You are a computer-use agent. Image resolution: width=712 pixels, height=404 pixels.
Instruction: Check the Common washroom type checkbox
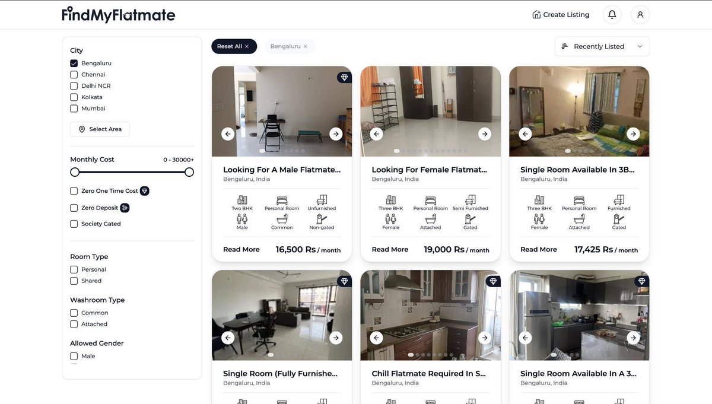74,313
